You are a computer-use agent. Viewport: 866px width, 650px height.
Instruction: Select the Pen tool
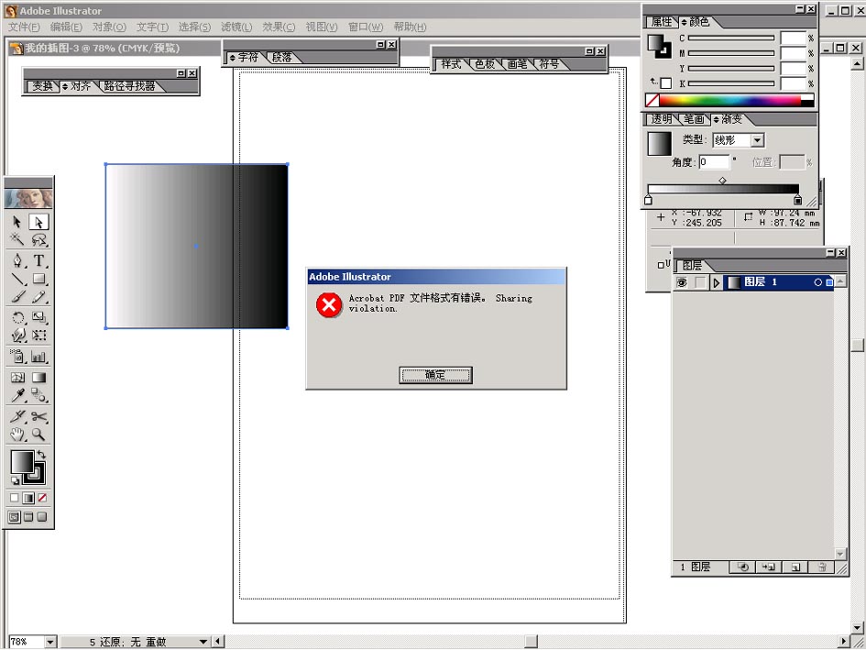coord(17,260)
